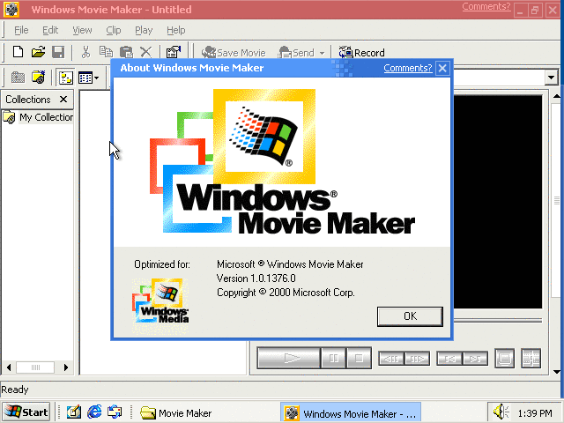This screenshot has width=564, height=423.
Task: Click the Pause button in the monitor
Action: pos(333,359)
